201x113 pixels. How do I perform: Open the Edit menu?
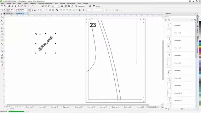8,3
